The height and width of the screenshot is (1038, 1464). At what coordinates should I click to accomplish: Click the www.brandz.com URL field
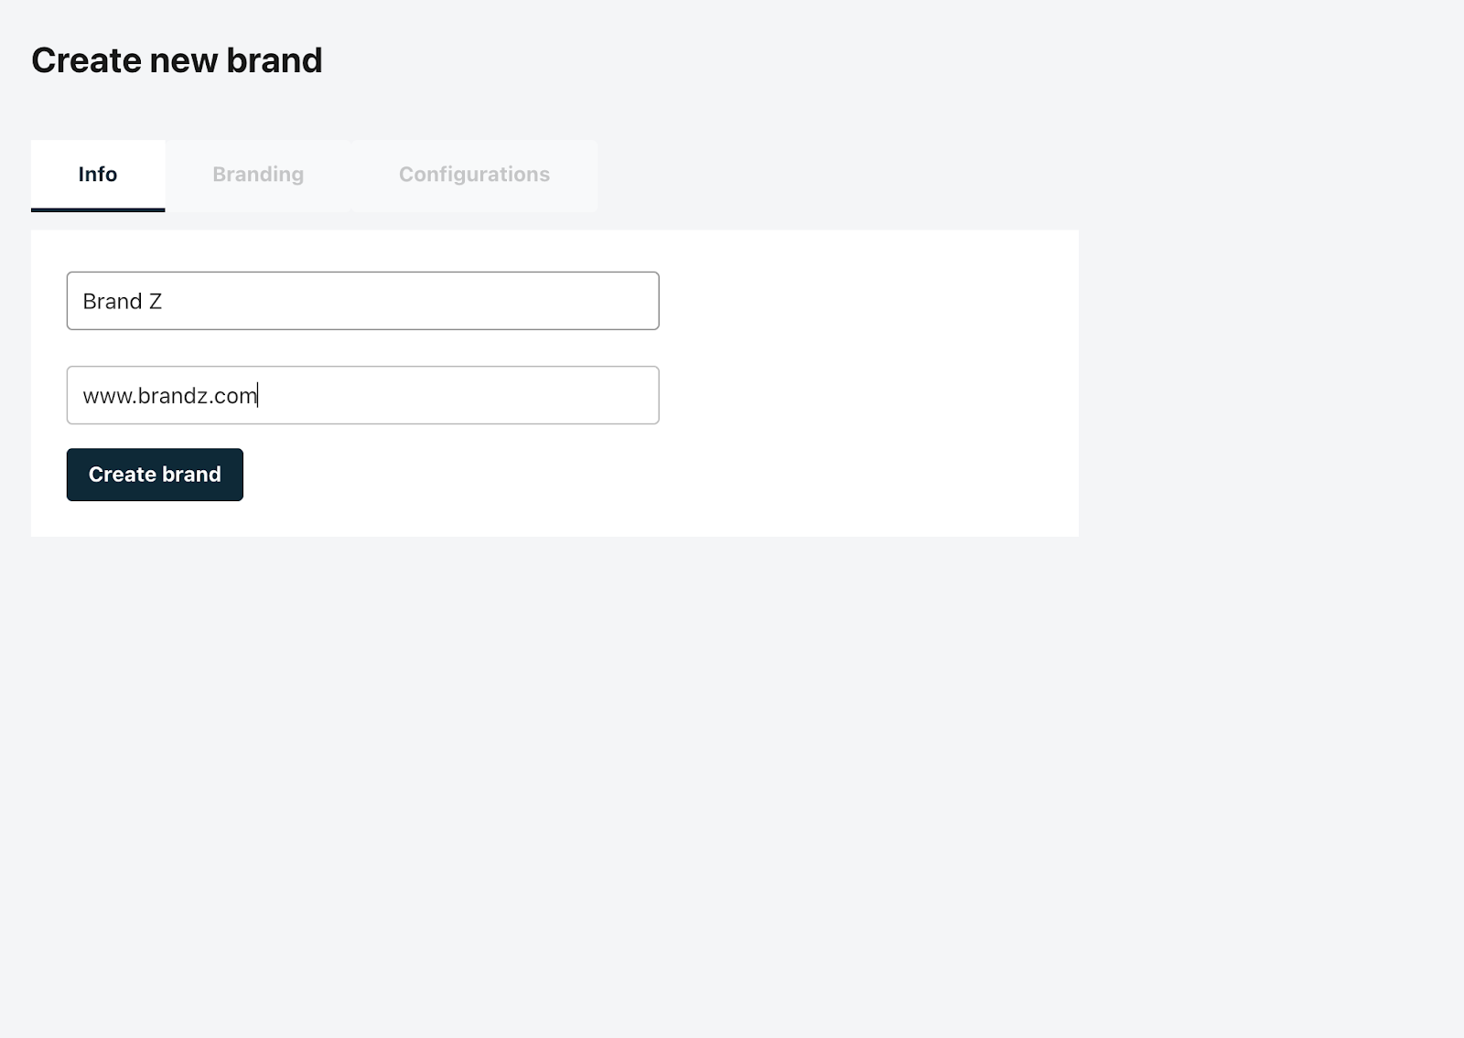tap(362, 395)
